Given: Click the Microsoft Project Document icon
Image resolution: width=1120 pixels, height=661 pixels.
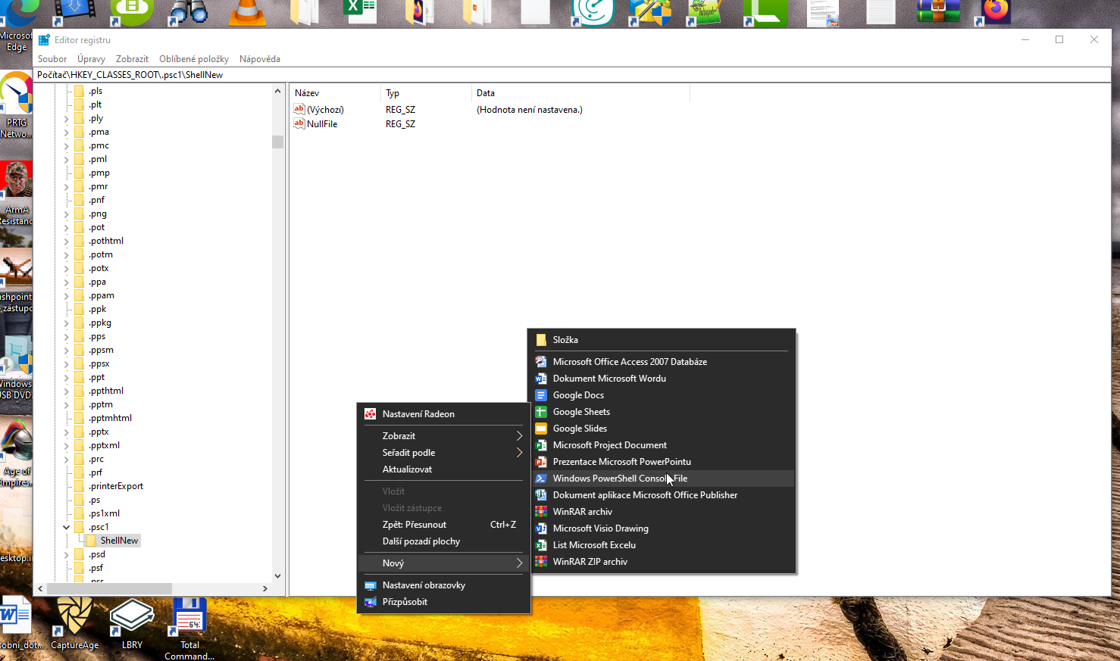Looking at the screenshot, I should [541, 445].
